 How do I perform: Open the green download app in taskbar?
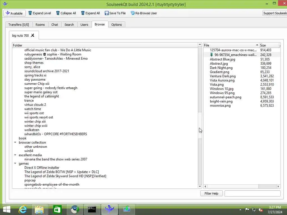(127, 209)
